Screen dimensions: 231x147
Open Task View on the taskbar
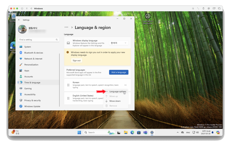(119, 133)
